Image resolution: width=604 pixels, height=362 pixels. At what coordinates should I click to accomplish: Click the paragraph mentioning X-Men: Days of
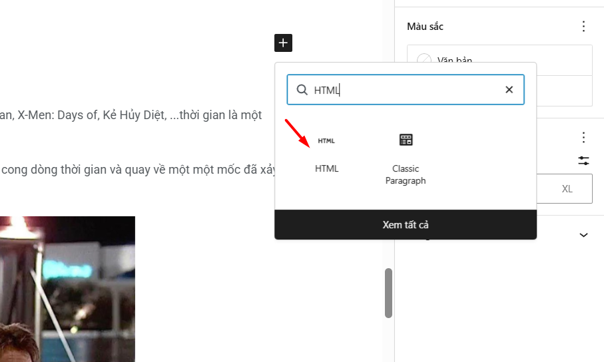(x=131, y=114)
